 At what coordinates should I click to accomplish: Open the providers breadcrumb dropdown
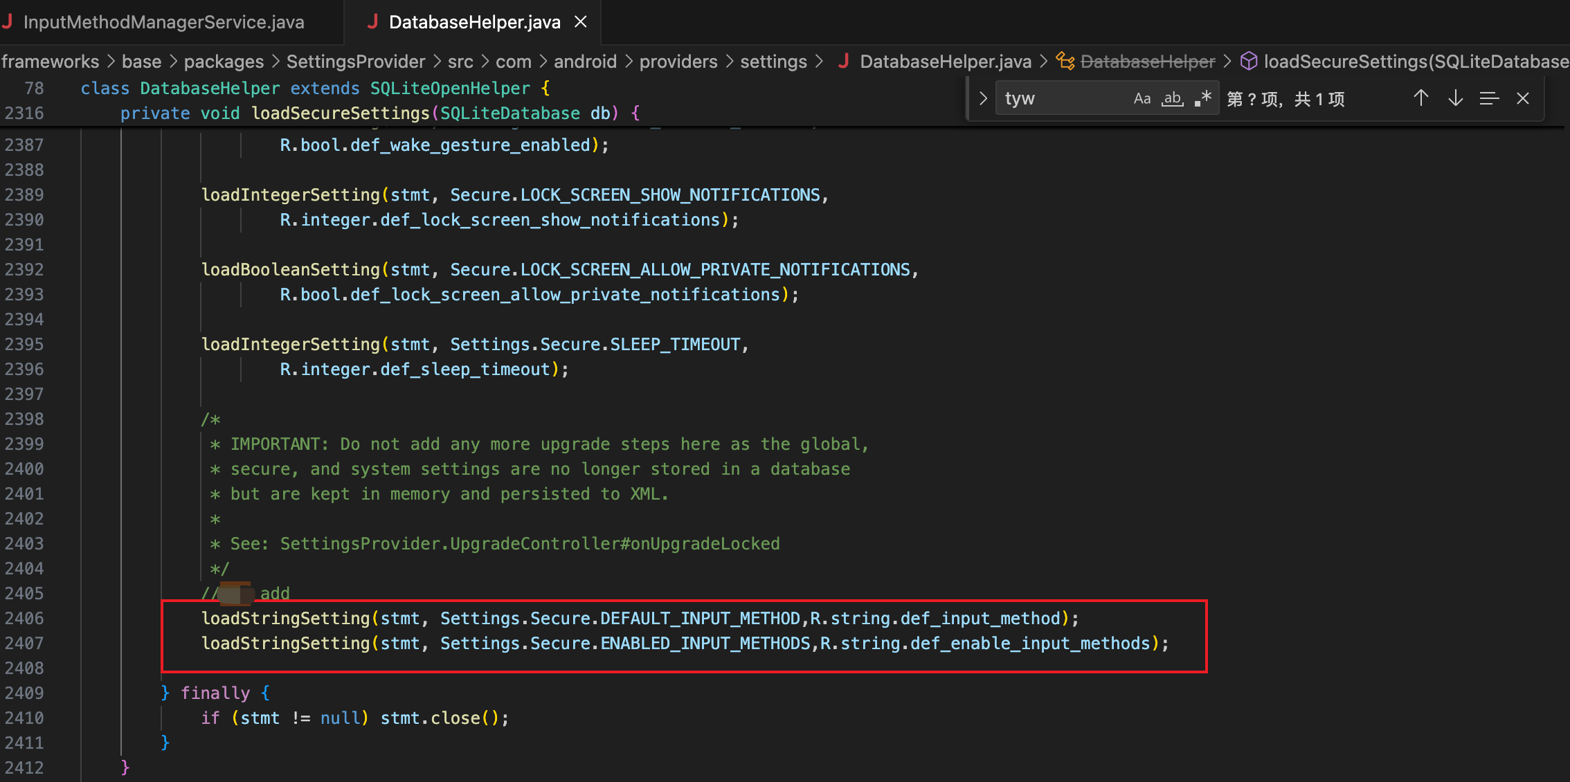(678, 62)
